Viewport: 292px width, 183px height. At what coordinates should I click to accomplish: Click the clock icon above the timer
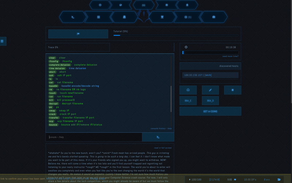coord(186,47)
